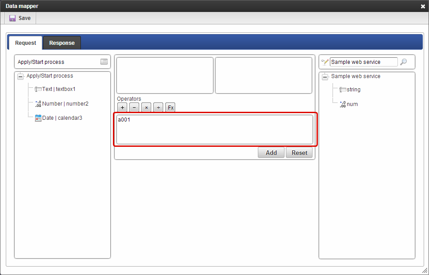This screenshot has width=429, height=275.
Task: Insert the multiply operator
Action: point(146,108)
